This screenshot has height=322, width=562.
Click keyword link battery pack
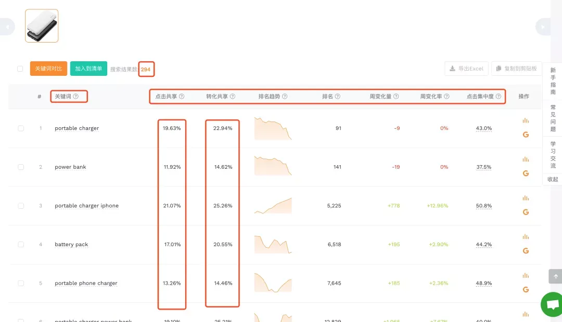pyautogui.click(x=71, y=245)
